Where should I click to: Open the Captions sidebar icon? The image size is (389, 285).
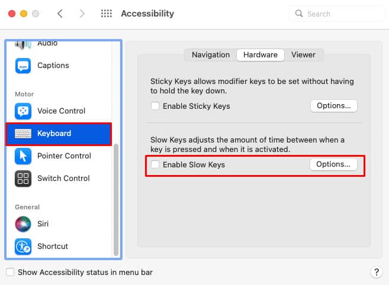23,66
